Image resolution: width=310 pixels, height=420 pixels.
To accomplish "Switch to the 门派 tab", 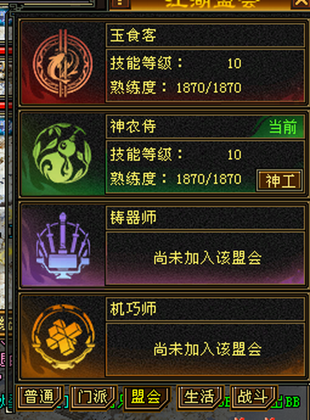I will tap(94, 397).
